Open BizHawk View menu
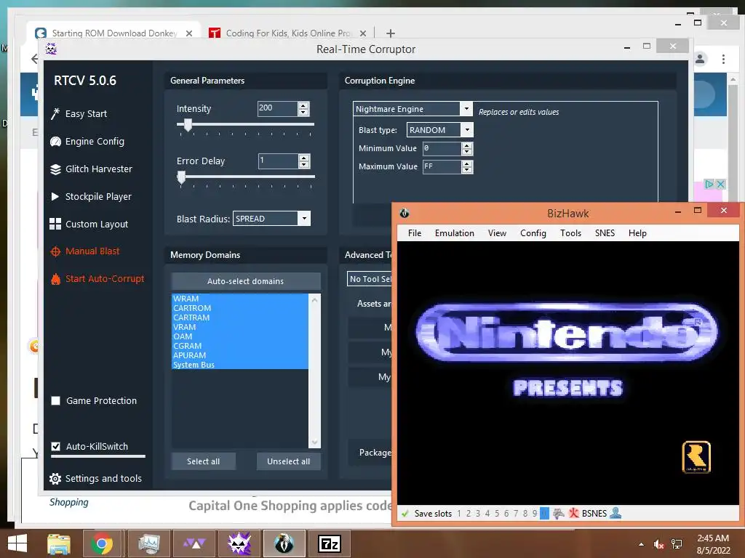 (x=497, y=233)
